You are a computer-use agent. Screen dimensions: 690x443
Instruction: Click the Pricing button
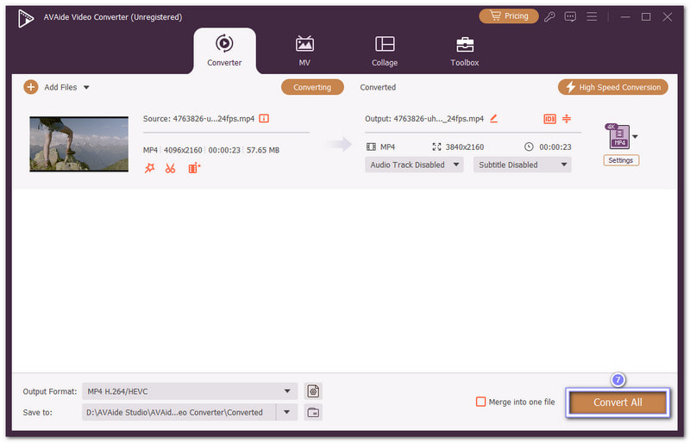[x=508, y=16]
